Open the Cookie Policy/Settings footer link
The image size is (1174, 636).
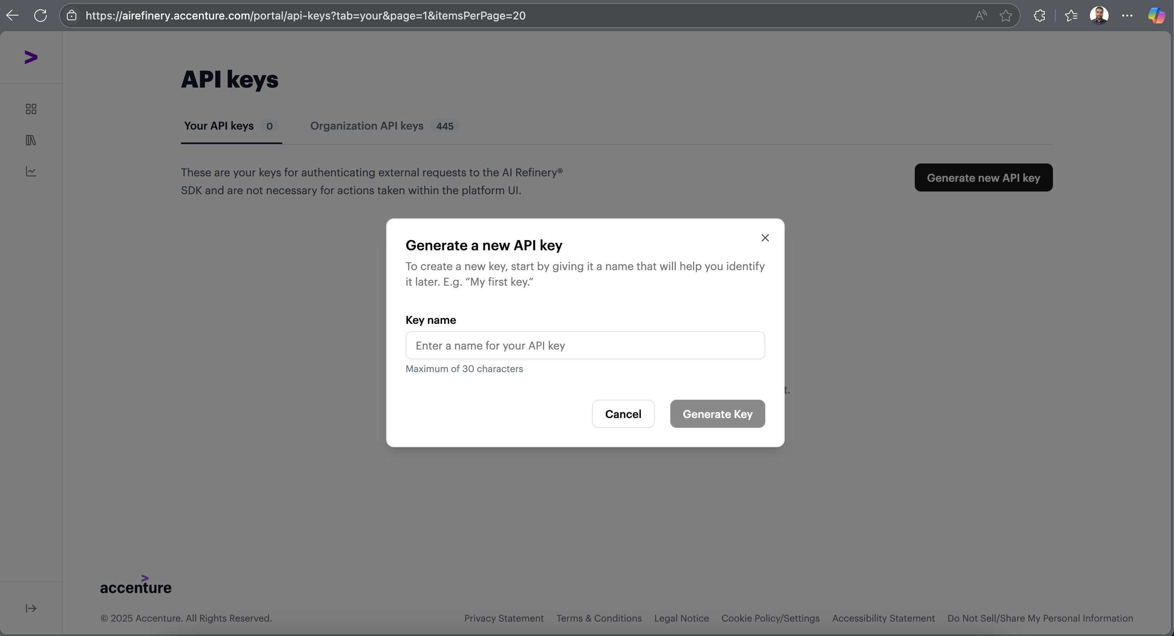coord(770,618)
